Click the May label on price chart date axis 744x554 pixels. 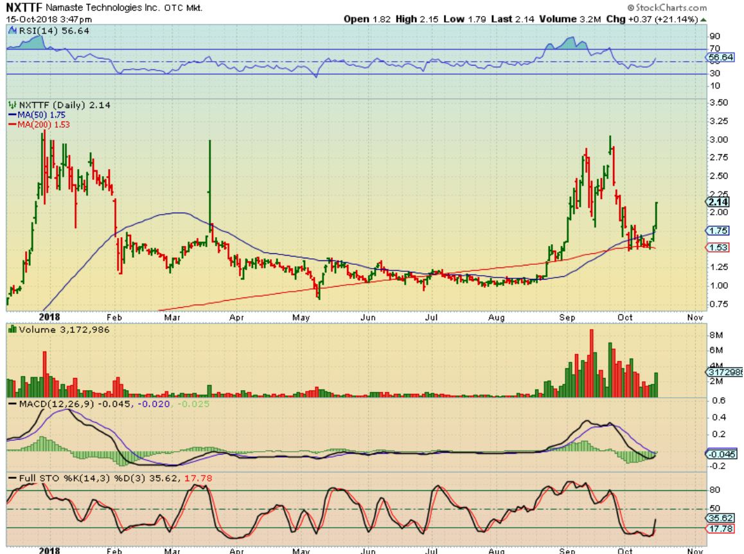coord(301,317)
